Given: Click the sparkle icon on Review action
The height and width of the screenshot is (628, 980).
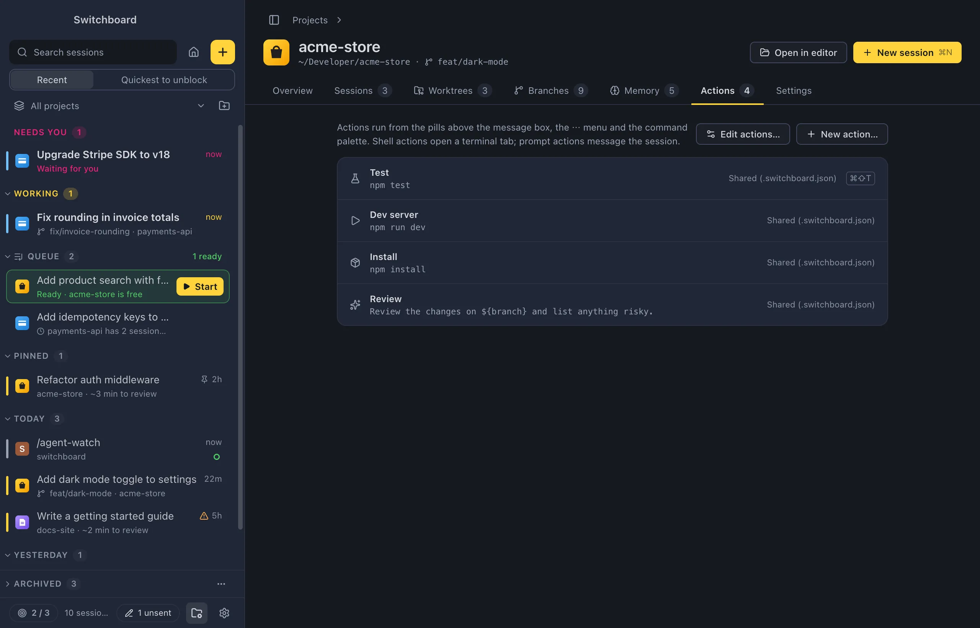Looking at the screenshot, I should 355,305.
